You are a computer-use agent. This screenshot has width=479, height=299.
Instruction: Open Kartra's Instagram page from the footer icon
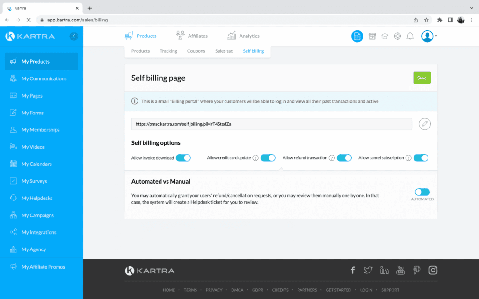tap(433, 270)
